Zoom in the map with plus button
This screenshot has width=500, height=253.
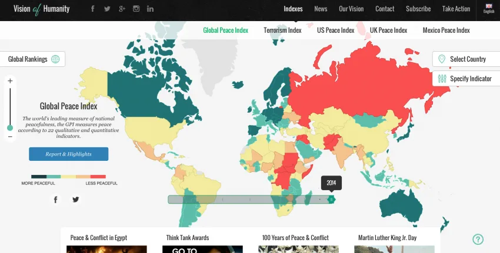(10, 81)
